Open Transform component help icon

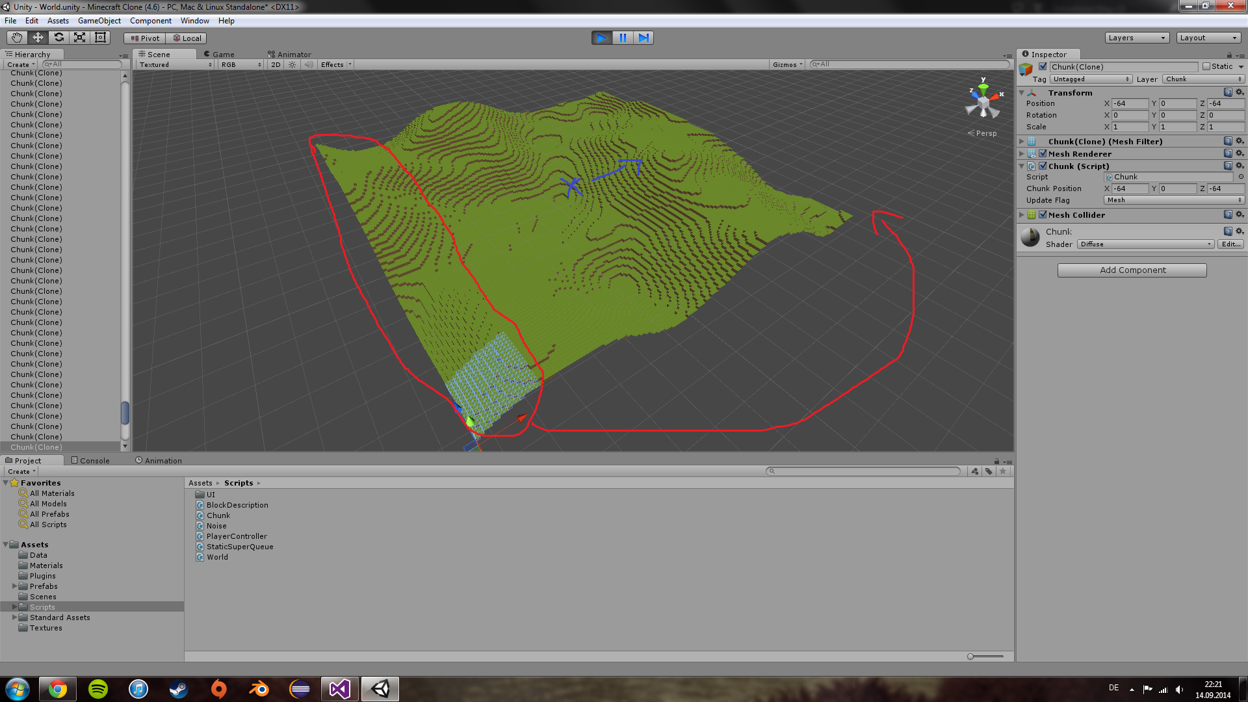[1228, 92]
